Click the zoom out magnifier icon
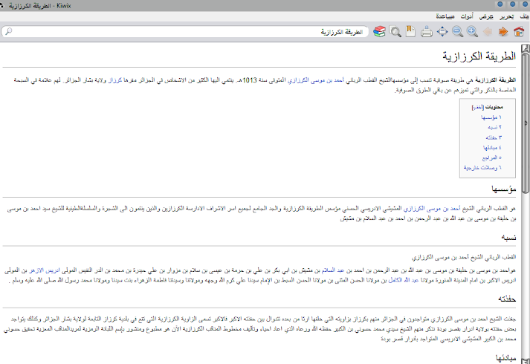This screenshot has height=364, width=530. (x=457, y=32)
